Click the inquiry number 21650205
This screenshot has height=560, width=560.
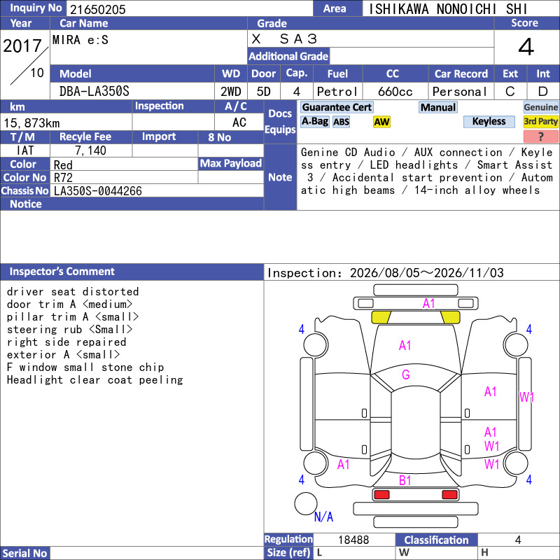(x=98, y=9)
